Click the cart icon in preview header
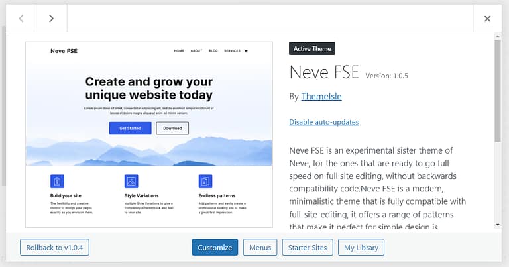 click(246, 51)
